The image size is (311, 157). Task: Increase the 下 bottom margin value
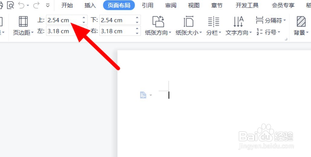137,18
